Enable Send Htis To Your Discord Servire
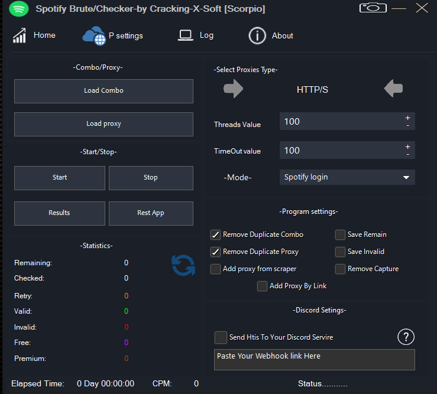437x394 pixels. point(221,337)
